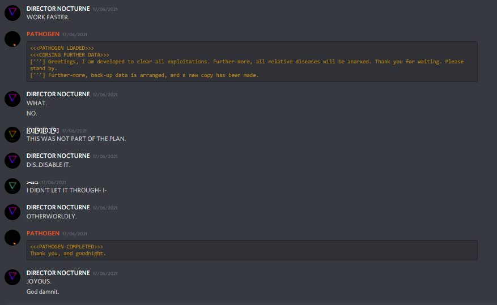Viewport: 497px width, 305px height.
Task: Click the small 2-8872 username
Action: pyautogui.click(x=32, y=183)
